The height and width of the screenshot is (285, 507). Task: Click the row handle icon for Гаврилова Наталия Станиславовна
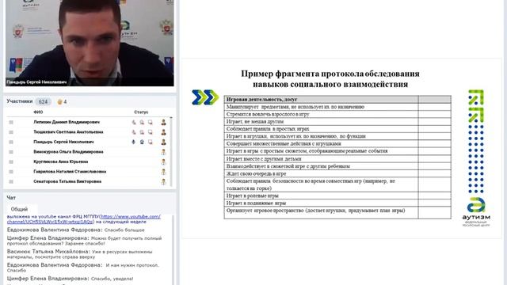point(11,172)
